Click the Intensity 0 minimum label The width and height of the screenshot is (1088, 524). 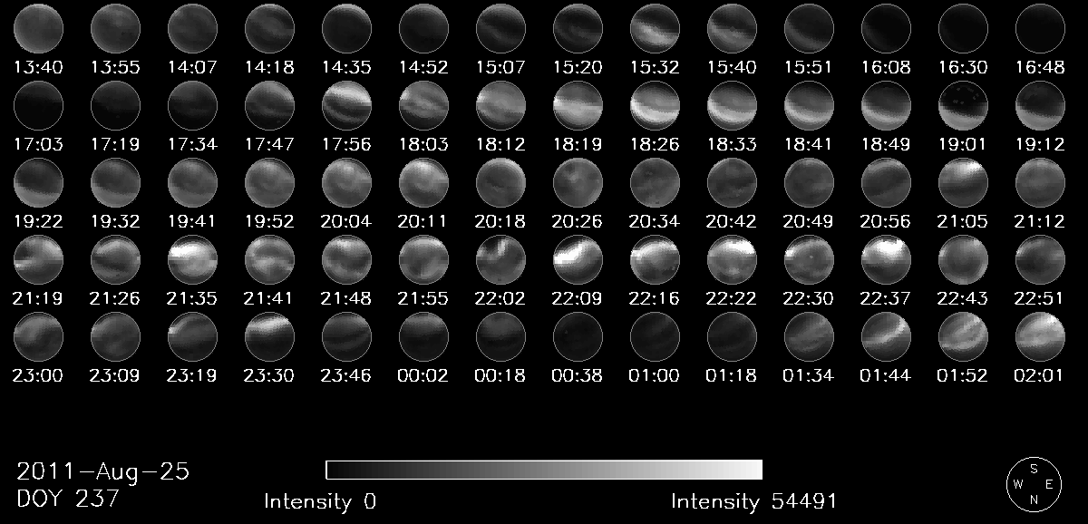point(320,501)
